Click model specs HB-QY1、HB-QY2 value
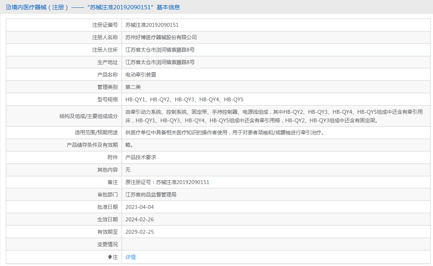 pos(184,100)
